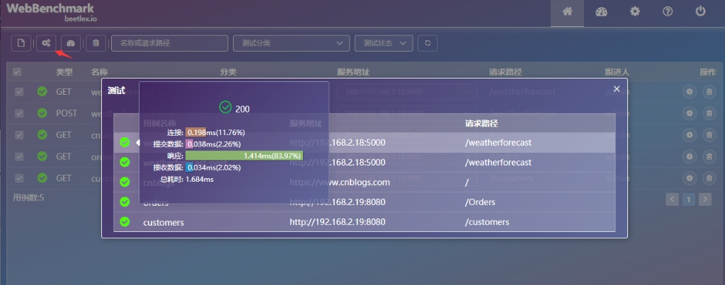Screen dimensions: 725x285
Task: Click status icon of orders row in dialog
Action: (125, 202)
